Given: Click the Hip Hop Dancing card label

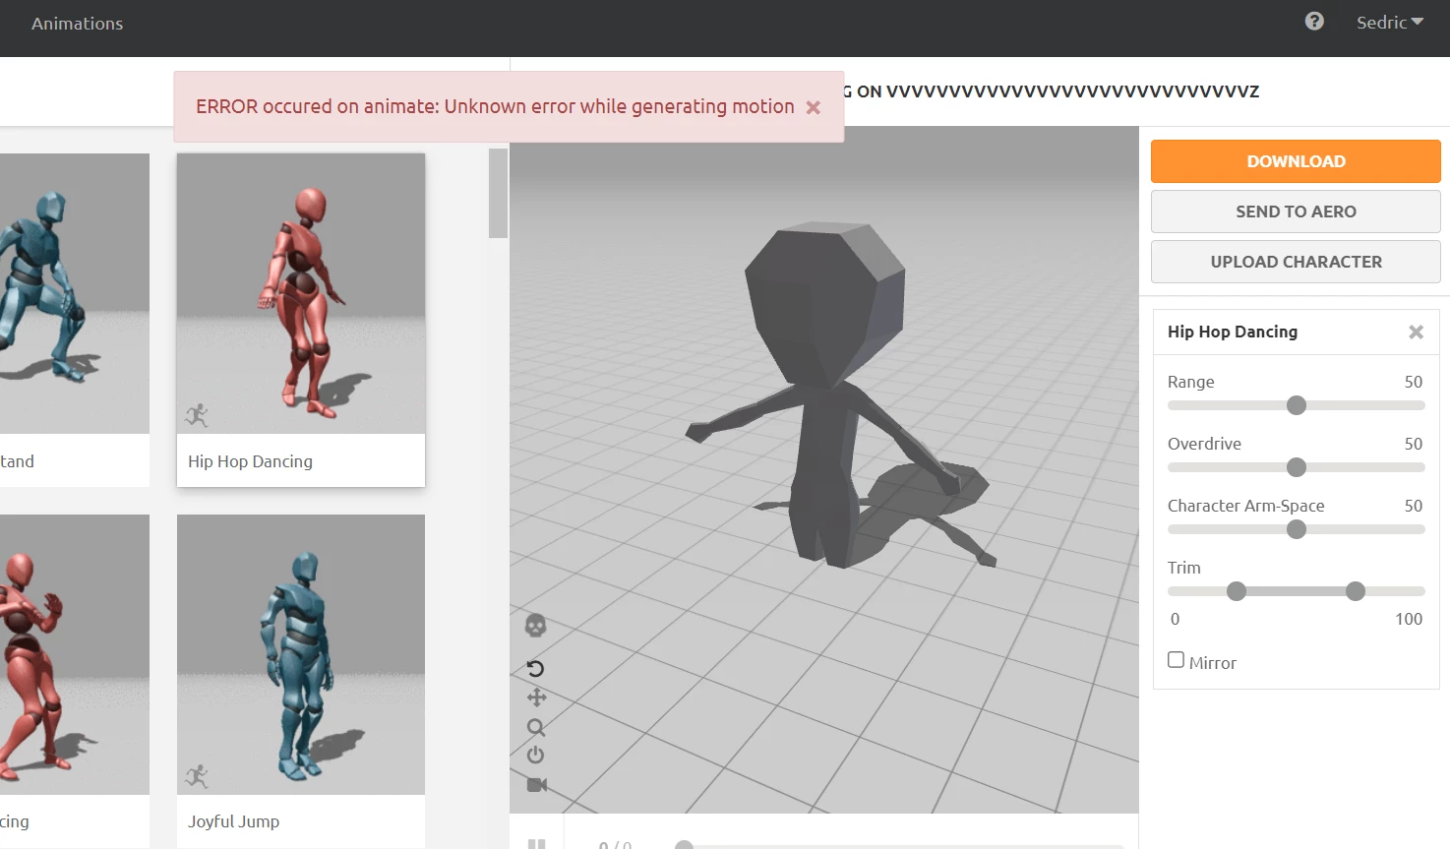Looking at the screenshot, I should 250,461.
